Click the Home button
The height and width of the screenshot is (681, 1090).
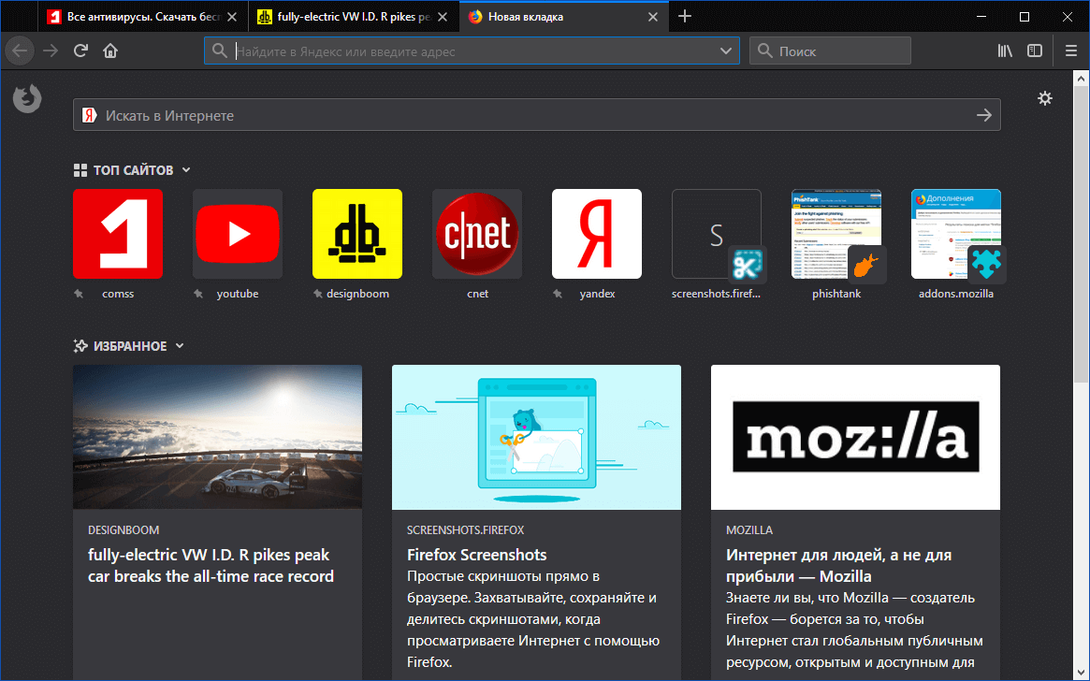tap(110, 51)
